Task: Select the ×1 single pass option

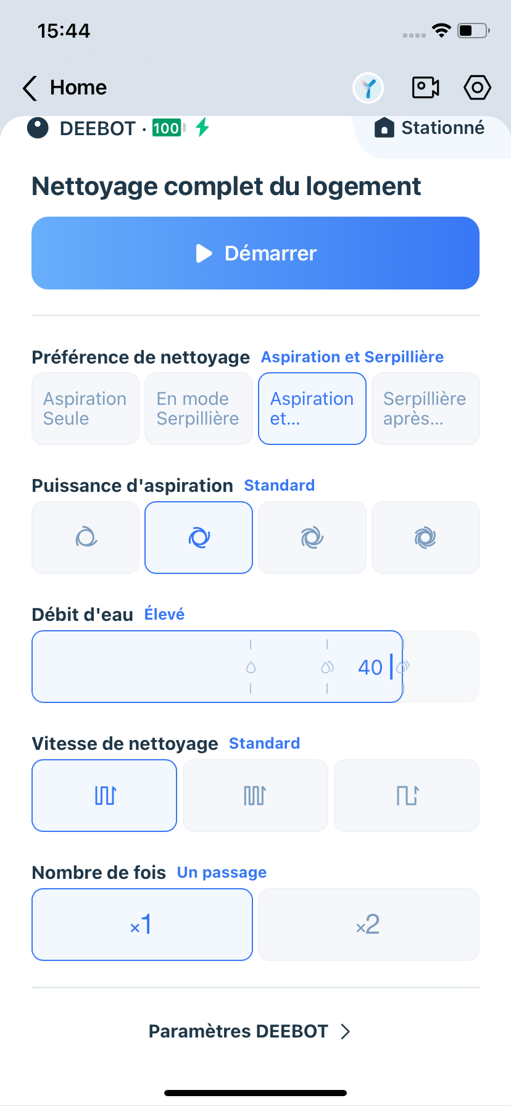Action: coord(142,925)
